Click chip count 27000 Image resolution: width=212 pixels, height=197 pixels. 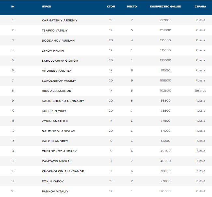165,181
